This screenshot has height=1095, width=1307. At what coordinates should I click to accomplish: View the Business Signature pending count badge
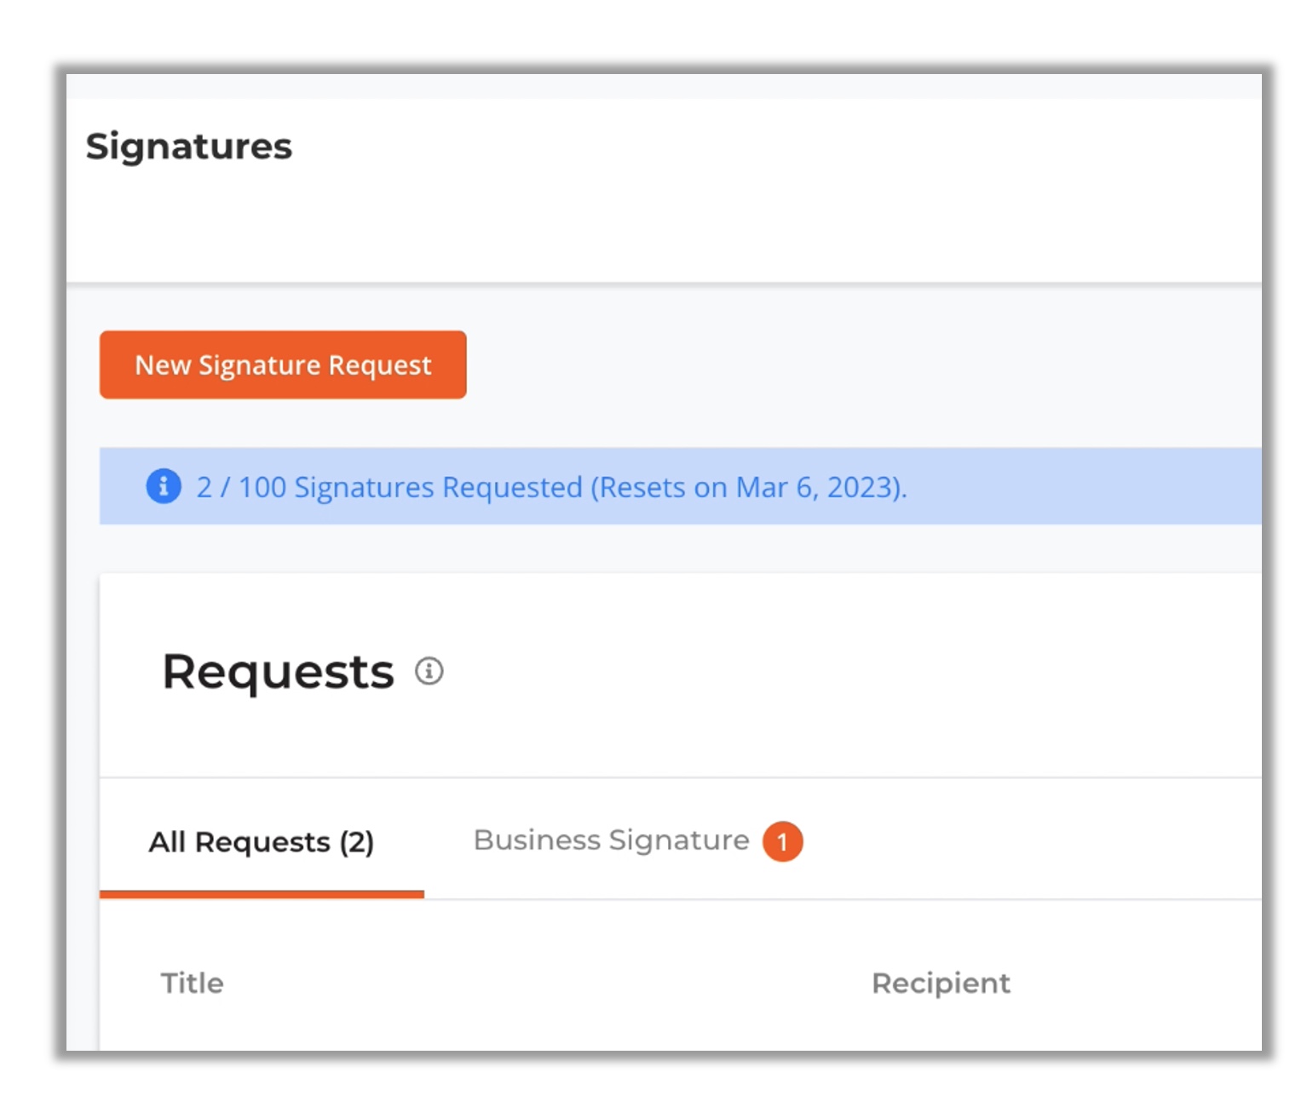(x=782, y=842)
